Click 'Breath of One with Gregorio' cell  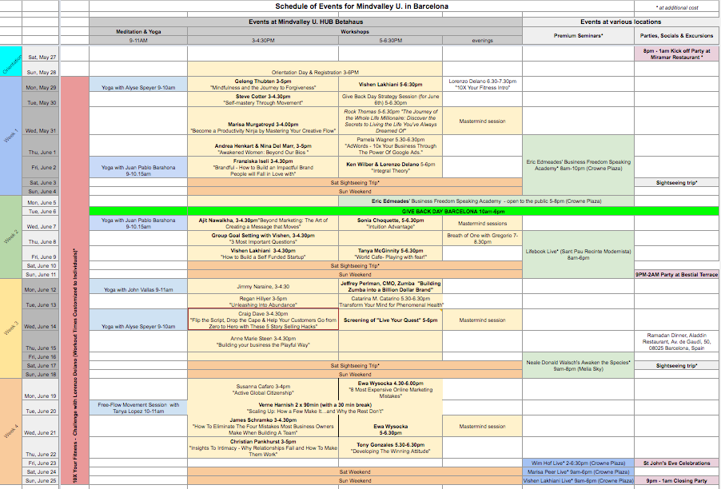(482, 239)
